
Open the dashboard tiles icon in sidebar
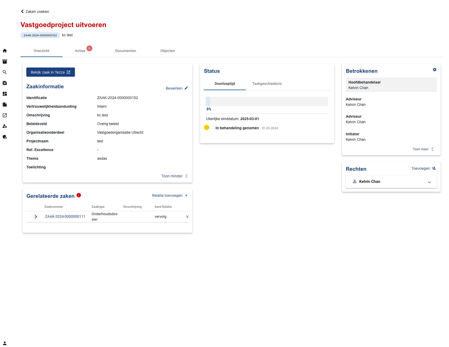[5, 94]
